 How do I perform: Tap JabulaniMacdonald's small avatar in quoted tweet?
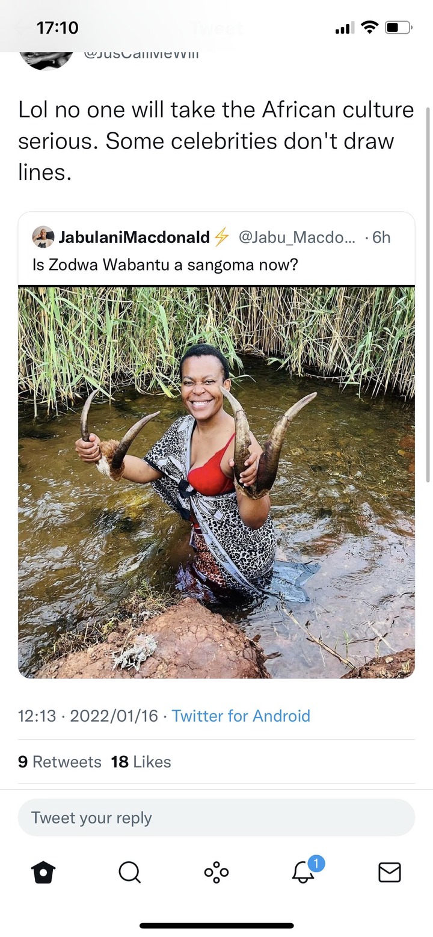point(43,237)
